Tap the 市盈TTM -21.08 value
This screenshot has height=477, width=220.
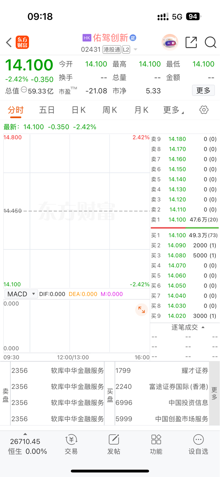pyautogui.click(x=96, y=91)
